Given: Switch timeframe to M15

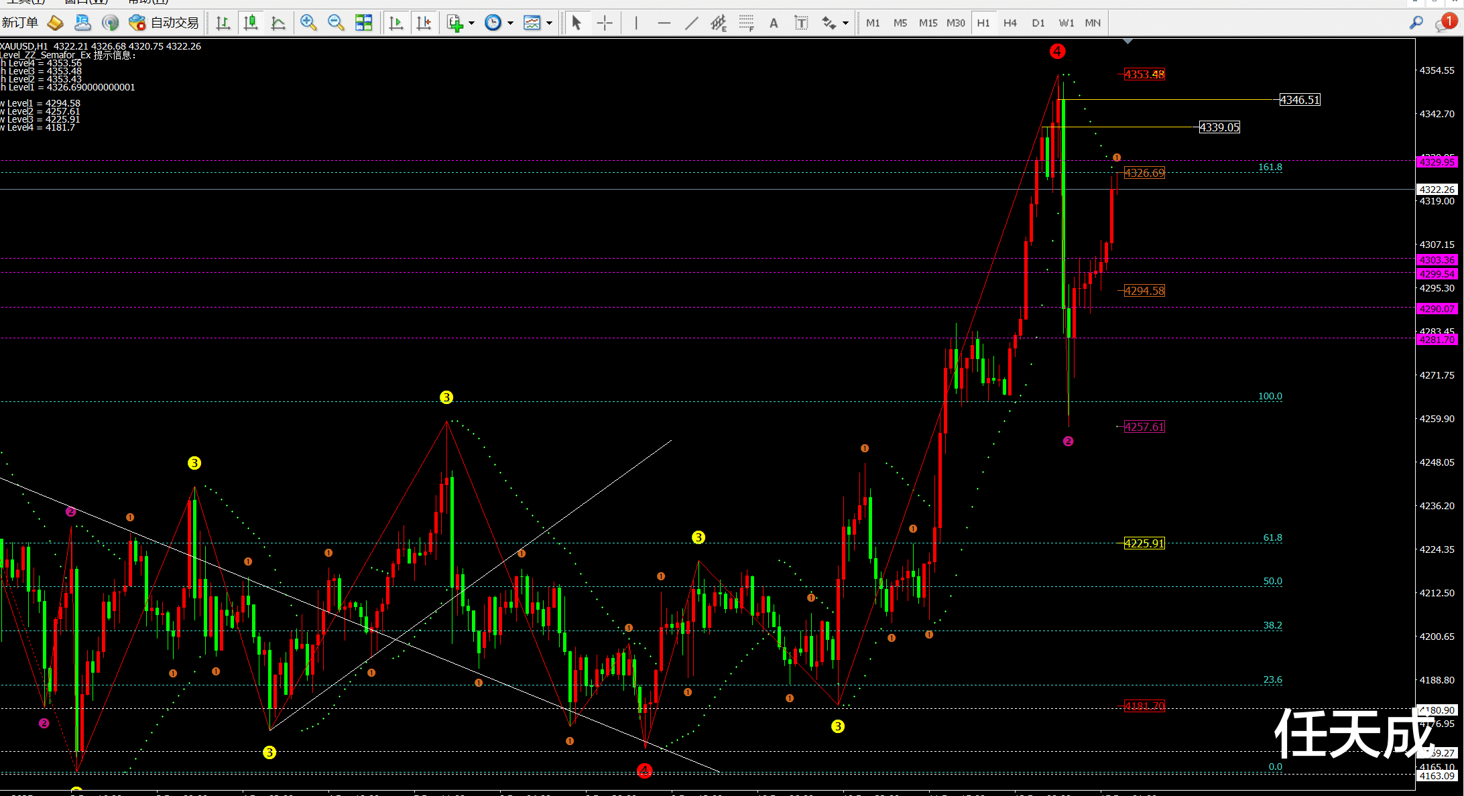Looking at the screenshot, I should (x=928, y=23).
